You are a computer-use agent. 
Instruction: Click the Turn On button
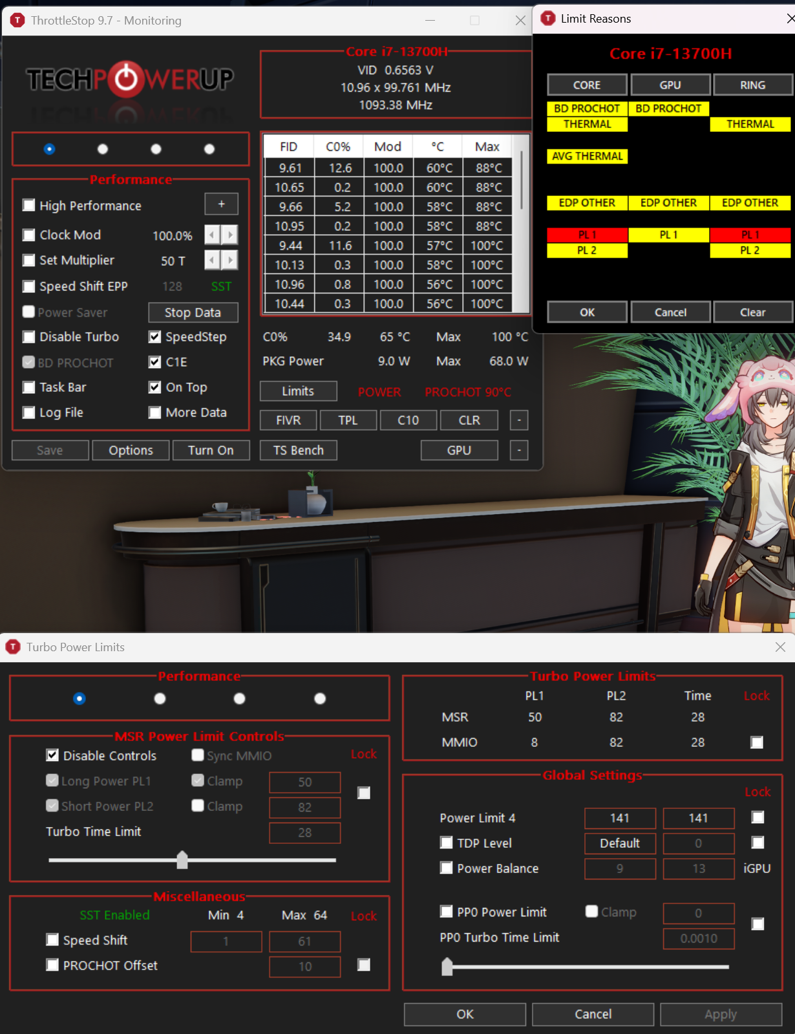(x=211, y=450)
